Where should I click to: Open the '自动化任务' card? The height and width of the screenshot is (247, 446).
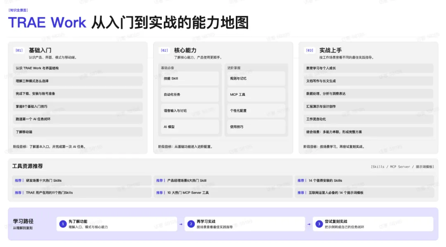190,95
